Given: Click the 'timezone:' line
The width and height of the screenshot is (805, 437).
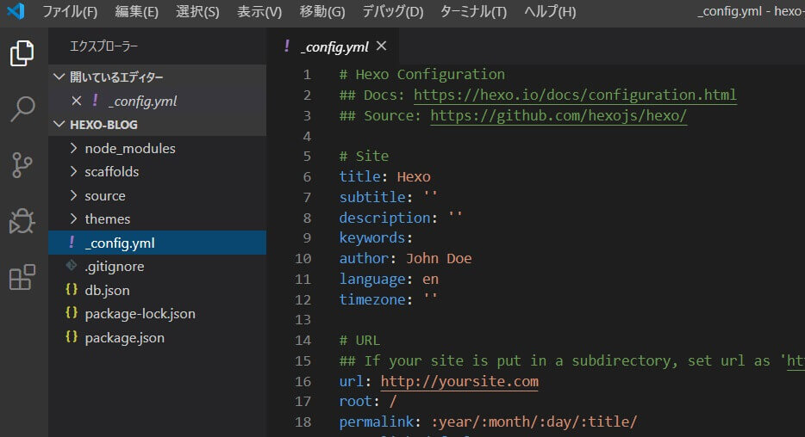Looking at the screenshot, I should coord(388,299).
